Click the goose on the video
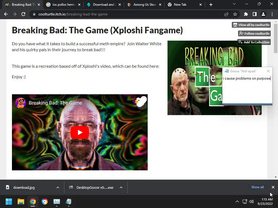Image resolution: width=278 pixels, height=208 pixels. point(141,102)
